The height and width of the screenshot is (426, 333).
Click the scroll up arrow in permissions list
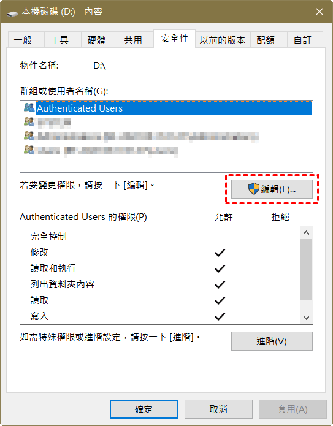(x=307, y=233)
